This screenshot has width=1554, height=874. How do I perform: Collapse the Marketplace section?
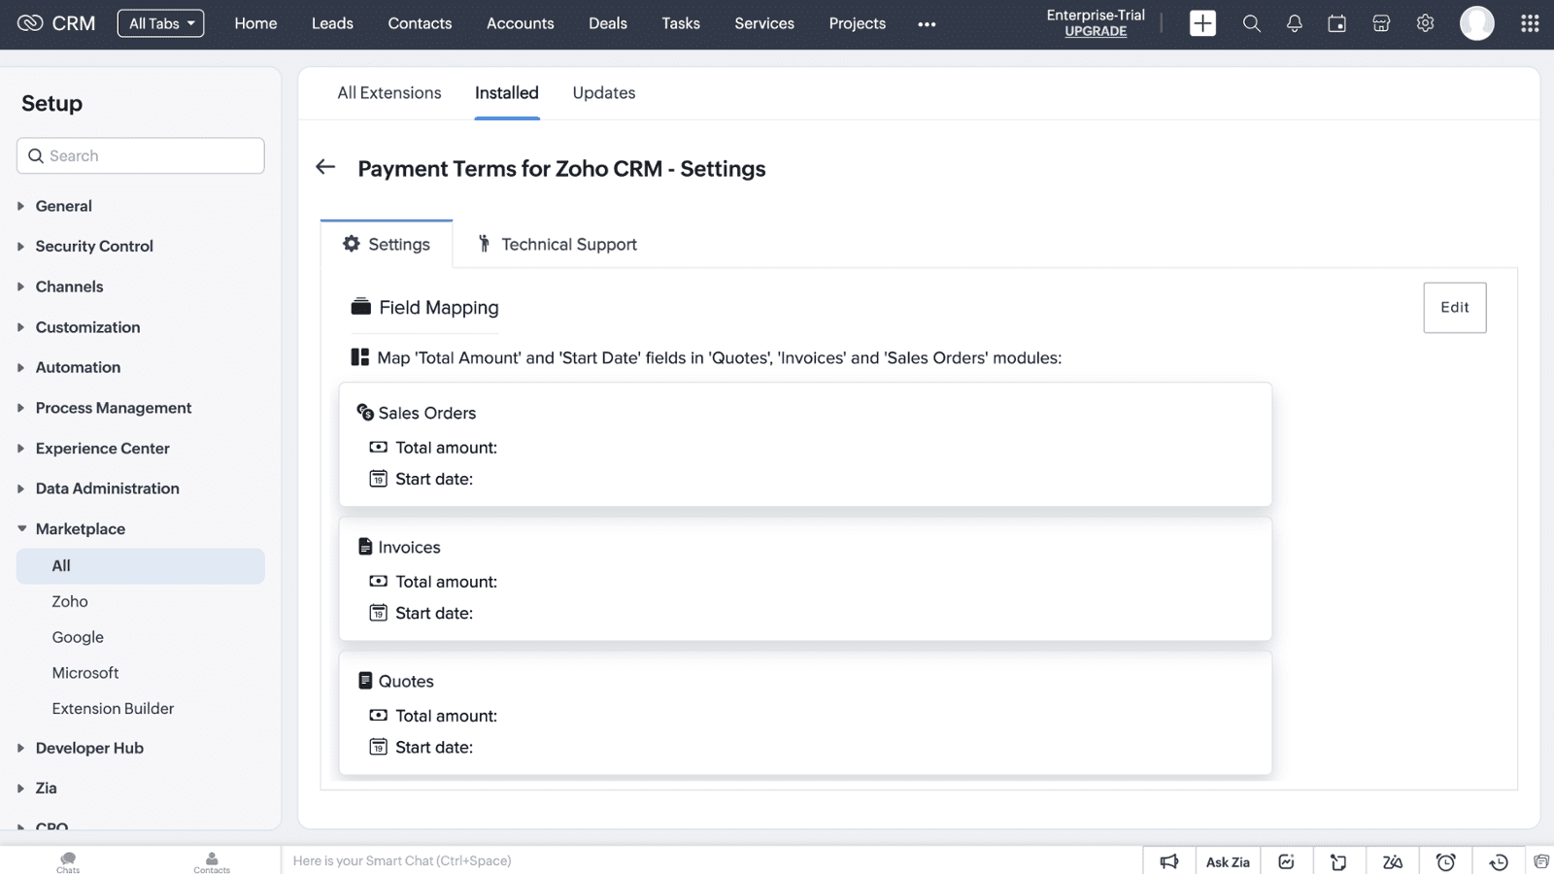pos(80,529)
